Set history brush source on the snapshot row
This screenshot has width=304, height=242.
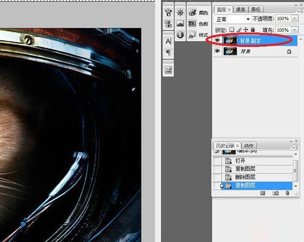tap(217, 151)
